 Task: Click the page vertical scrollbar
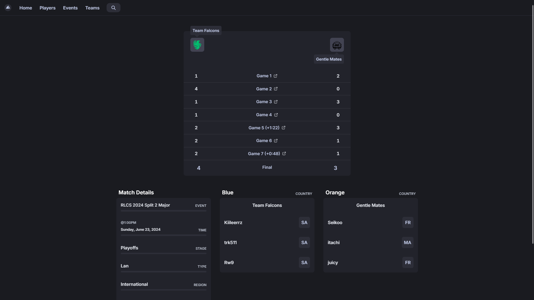pyautogui.click(x=533, y=125)
